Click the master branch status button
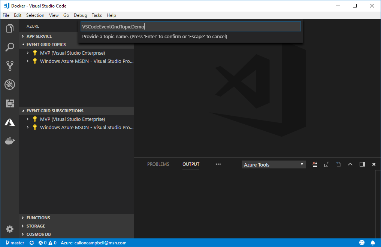381x247 pixels. coord(15,243)
